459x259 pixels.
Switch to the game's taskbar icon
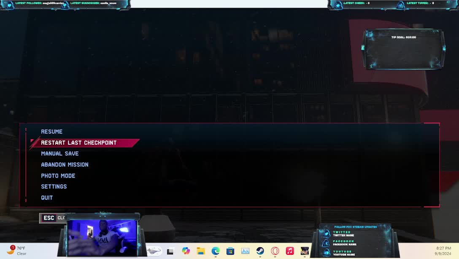[x=305, y=251]
